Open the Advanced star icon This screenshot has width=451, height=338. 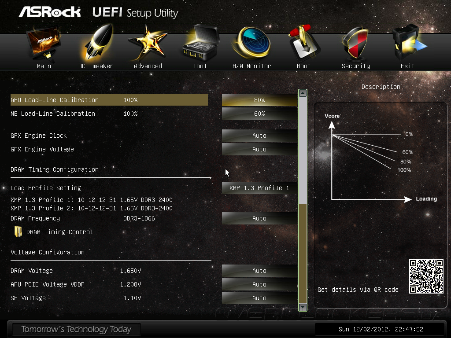(x=147, y=43)
